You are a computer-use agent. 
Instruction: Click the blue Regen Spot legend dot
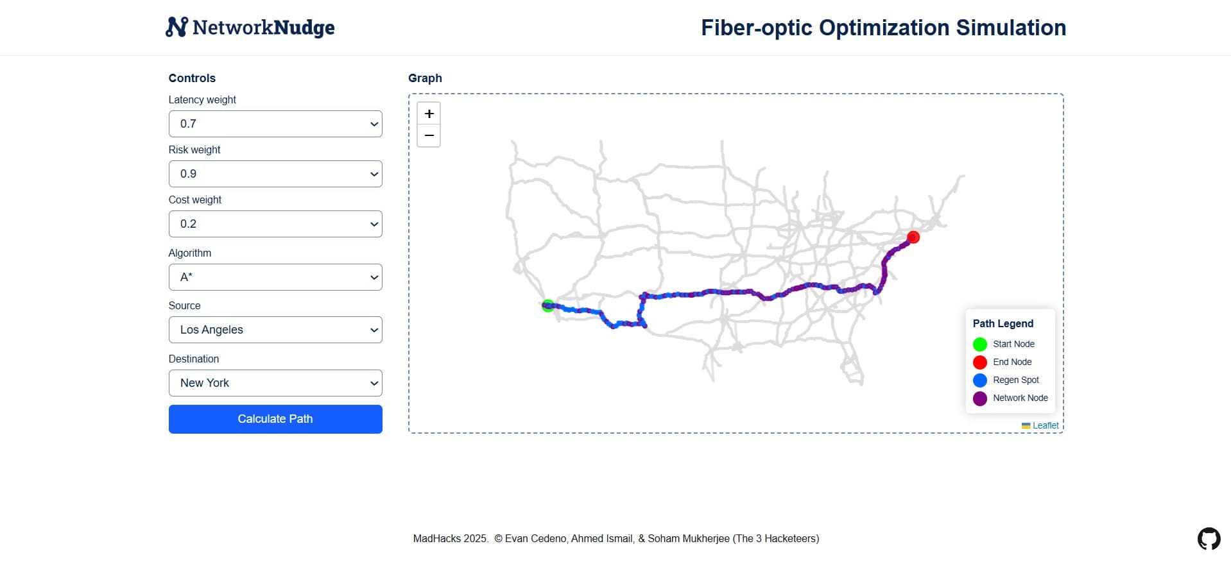pyautogui.click(x=980, y=380)
